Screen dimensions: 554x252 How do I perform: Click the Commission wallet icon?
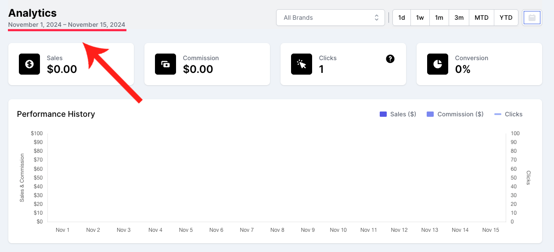tap(165, 64)
